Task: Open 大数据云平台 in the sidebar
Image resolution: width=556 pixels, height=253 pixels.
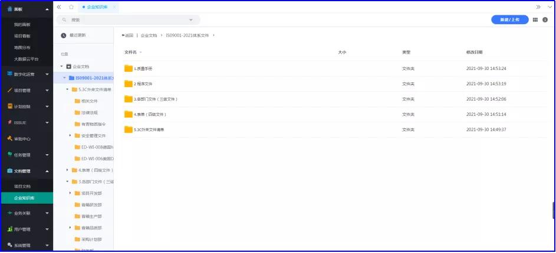Action: 27,59
